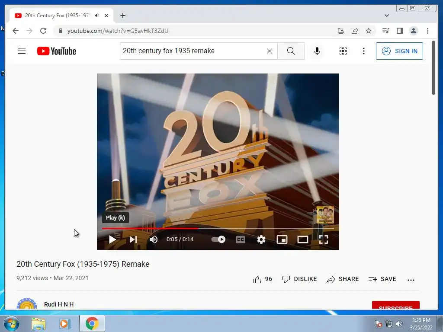Open the Chrome profile avatar
Viewport: 443px width, 332px height.
pyautogui.click(x=413, y=31)
